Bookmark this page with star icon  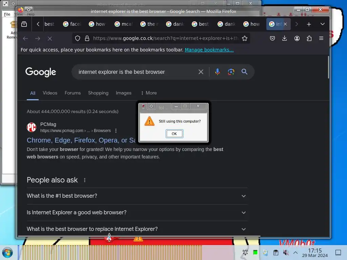coord(245,38)
